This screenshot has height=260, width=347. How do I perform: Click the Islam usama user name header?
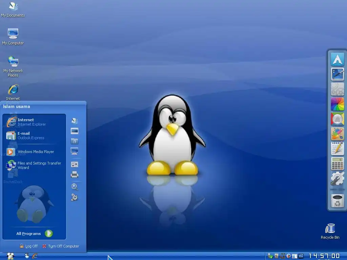point(17,107)
